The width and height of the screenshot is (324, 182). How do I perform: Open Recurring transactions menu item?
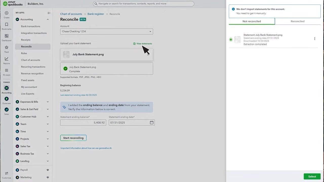click(33, 67)
